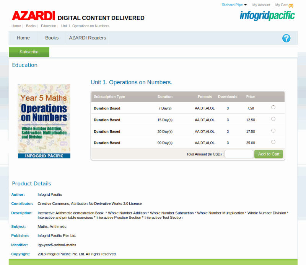Click the Formats column header

(x=205, y=97)
